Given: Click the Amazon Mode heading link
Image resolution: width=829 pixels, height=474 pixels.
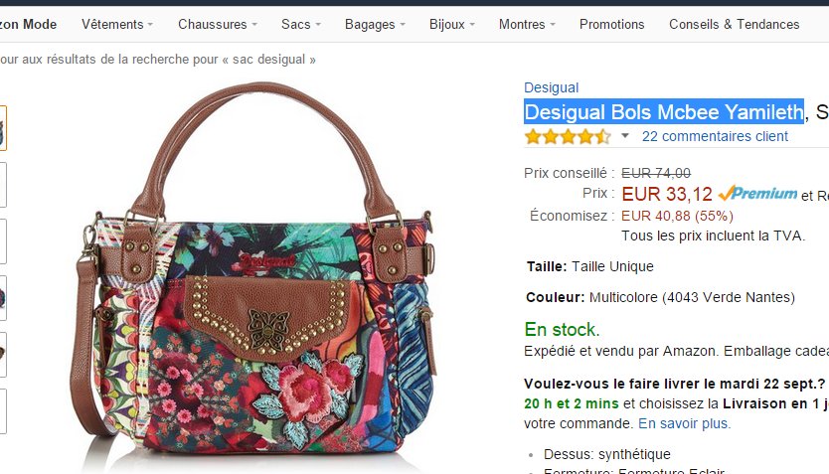Looking at the screenshot, I should tap(28, 24).
